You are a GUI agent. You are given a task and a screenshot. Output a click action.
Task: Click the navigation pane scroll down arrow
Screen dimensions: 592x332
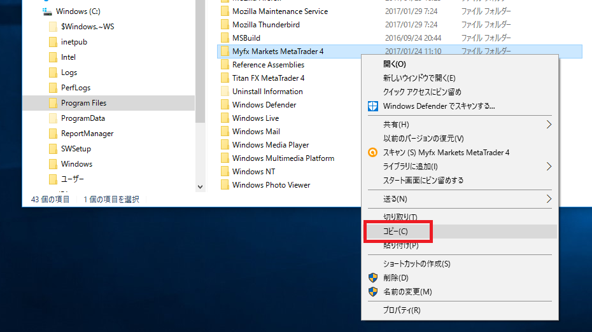click(x=201, y=187)
